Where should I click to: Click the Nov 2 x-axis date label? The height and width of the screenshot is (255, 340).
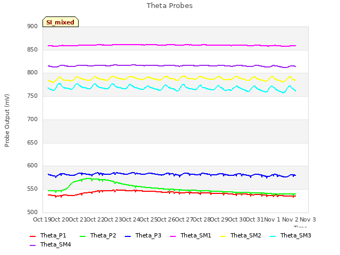click(290, 219)
